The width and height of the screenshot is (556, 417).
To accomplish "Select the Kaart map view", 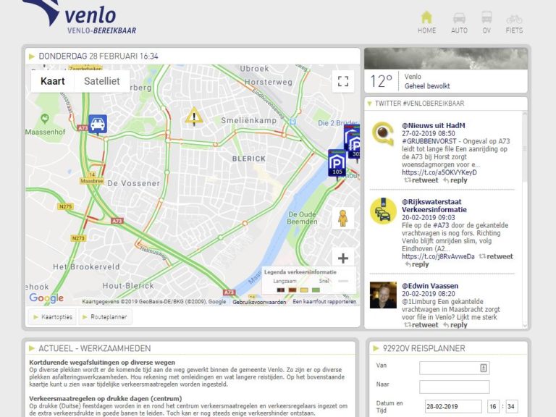I will click(52, 81).
